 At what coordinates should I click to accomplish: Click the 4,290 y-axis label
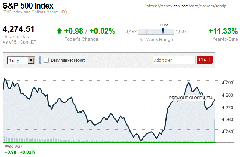(x=227, y=83)
